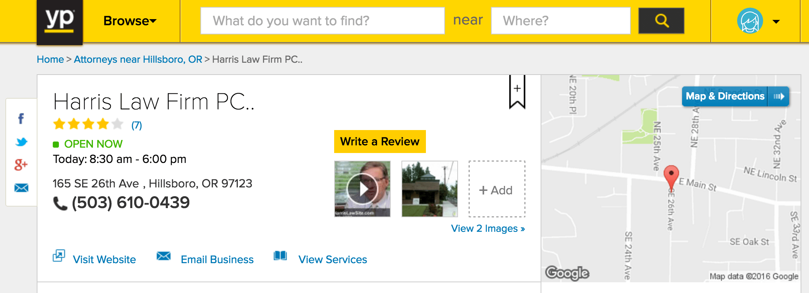Focus the 'What do you want to find?' field

click(322, 21)
